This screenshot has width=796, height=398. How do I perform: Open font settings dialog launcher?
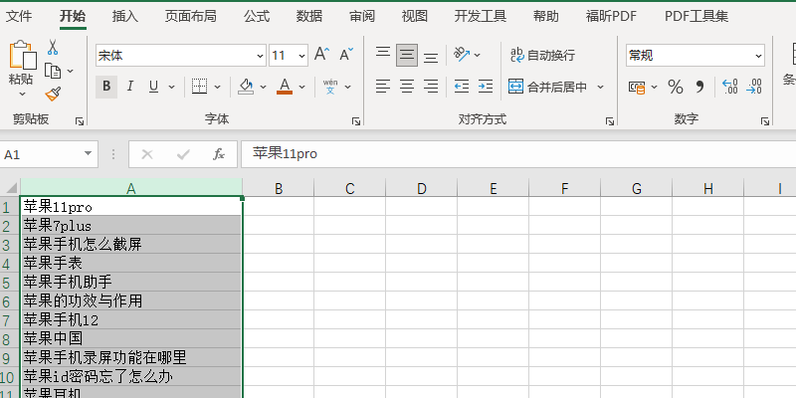click(356, 121)
